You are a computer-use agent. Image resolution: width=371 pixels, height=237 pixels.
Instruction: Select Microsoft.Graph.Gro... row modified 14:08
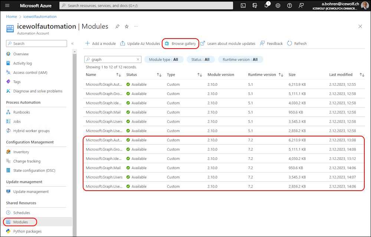click(x=224, y=149)
